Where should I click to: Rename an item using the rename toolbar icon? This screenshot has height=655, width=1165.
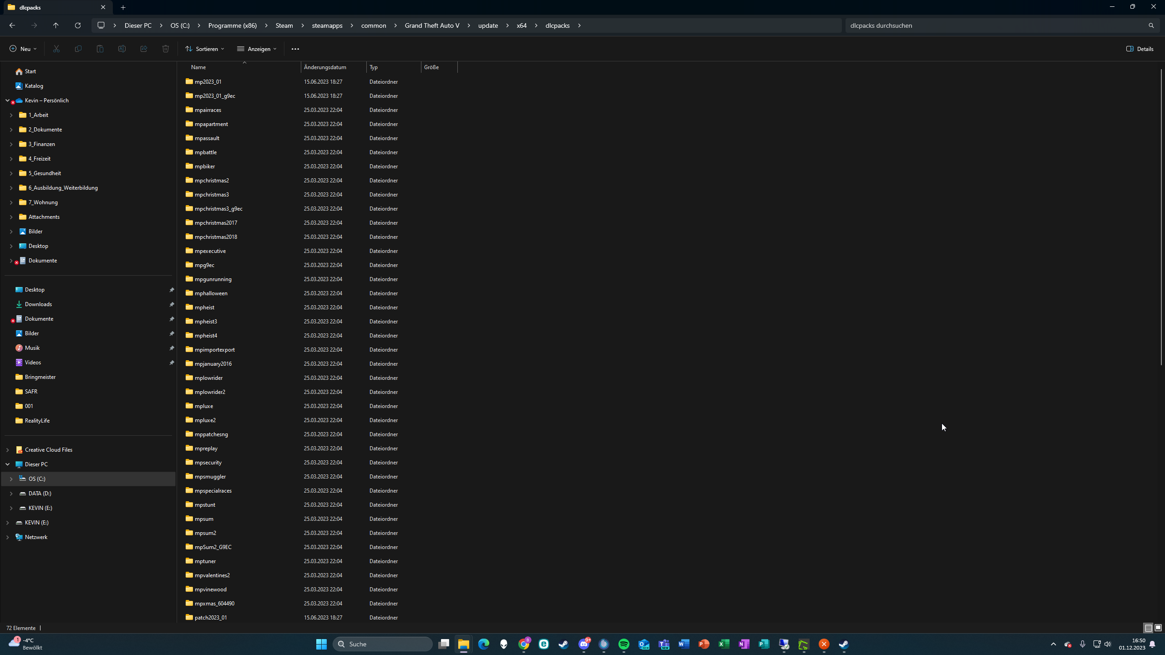[122, 49]
